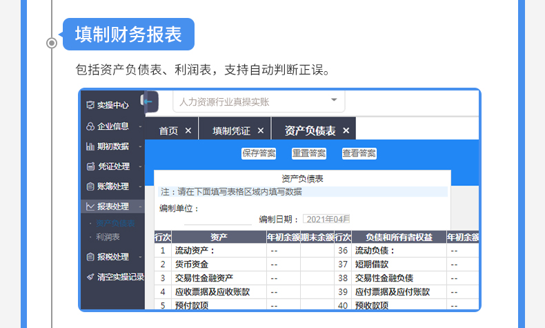Click the 期初数据 bar chart icon

point(90,146)
